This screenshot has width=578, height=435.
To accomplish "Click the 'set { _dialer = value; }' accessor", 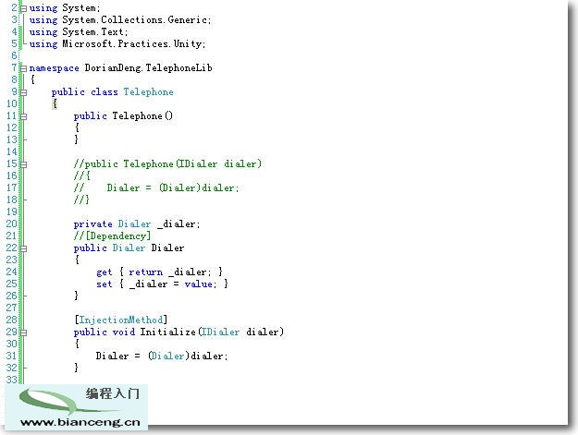I will click(162, 284).
